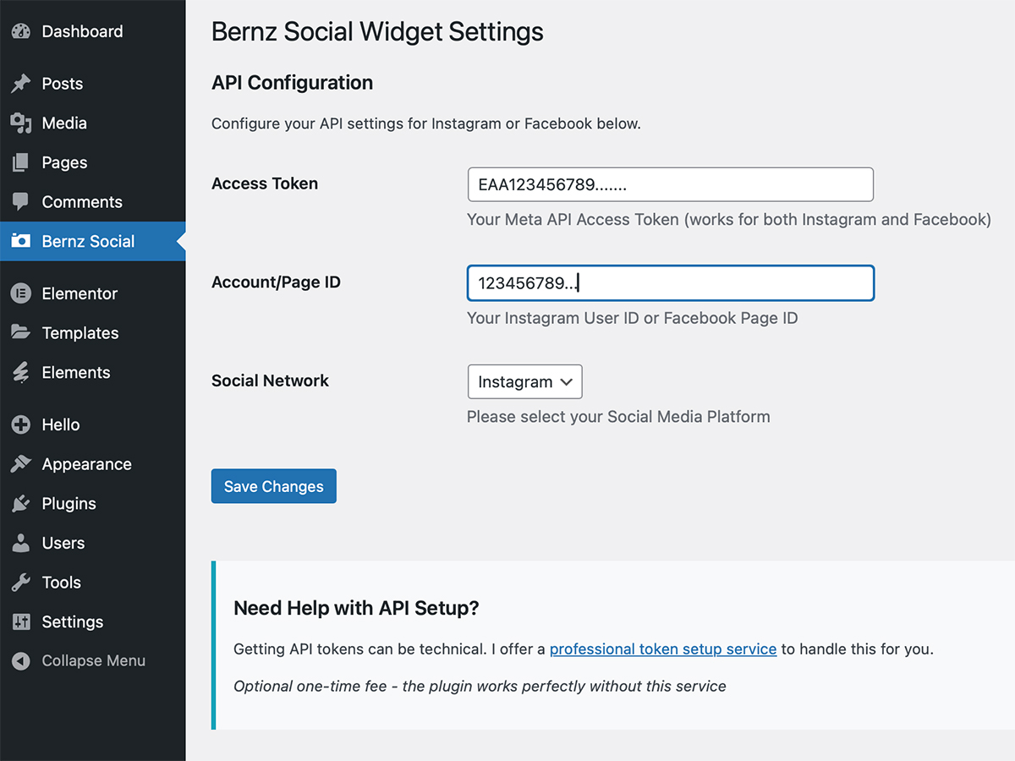Click the Posts pushpin icon
Viewport: 1015px width, 761px height.
point(21,84)
